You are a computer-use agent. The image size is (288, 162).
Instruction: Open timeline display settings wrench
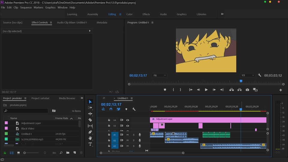(x=134, y=109)
